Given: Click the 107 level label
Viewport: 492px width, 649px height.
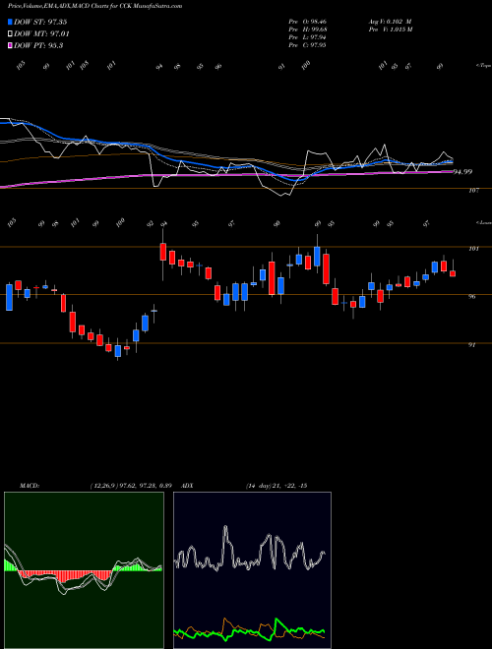Looking at the screenshot, I should pyautogui.click(x=473, y=191).
